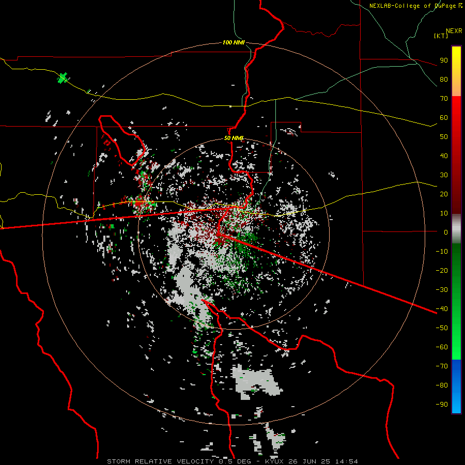The image size is (465, 465).
Task: Click the -50 value on velocity scale
Action: click(x=442, y=328)
